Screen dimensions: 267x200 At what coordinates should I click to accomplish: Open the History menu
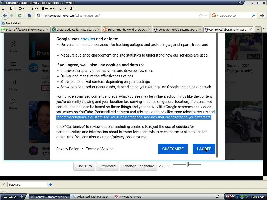33,8
